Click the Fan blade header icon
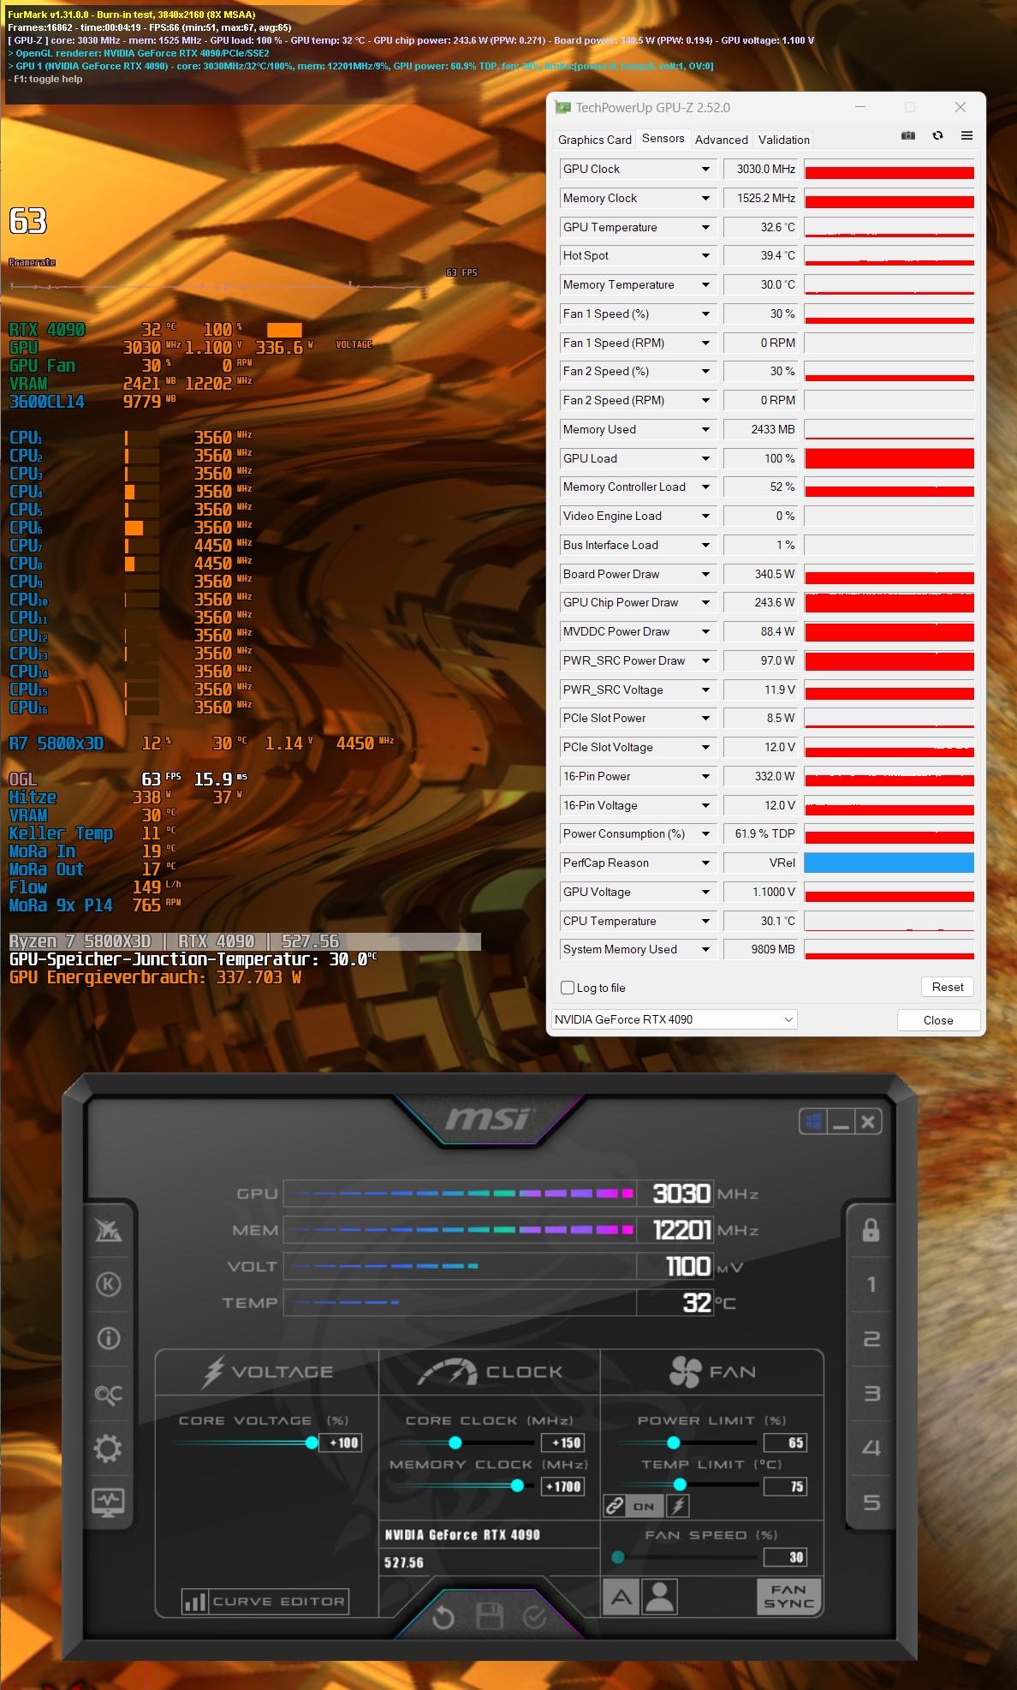This screenshot has width=1017, height=1690. pyautogui.click(x=685, y=1371)
